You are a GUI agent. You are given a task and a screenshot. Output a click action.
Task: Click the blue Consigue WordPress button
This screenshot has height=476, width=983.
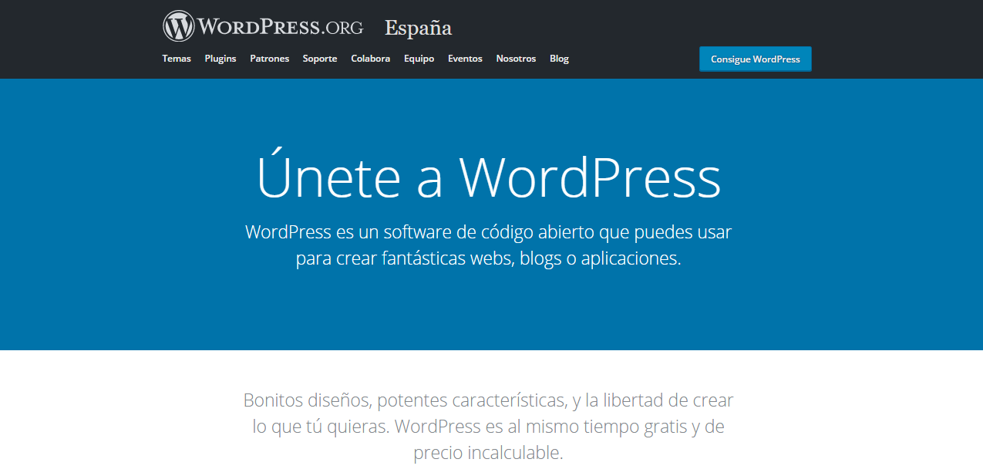pos(755,58)
